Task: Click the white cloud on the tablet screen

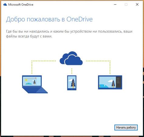Action: click(x=110, y=81)
